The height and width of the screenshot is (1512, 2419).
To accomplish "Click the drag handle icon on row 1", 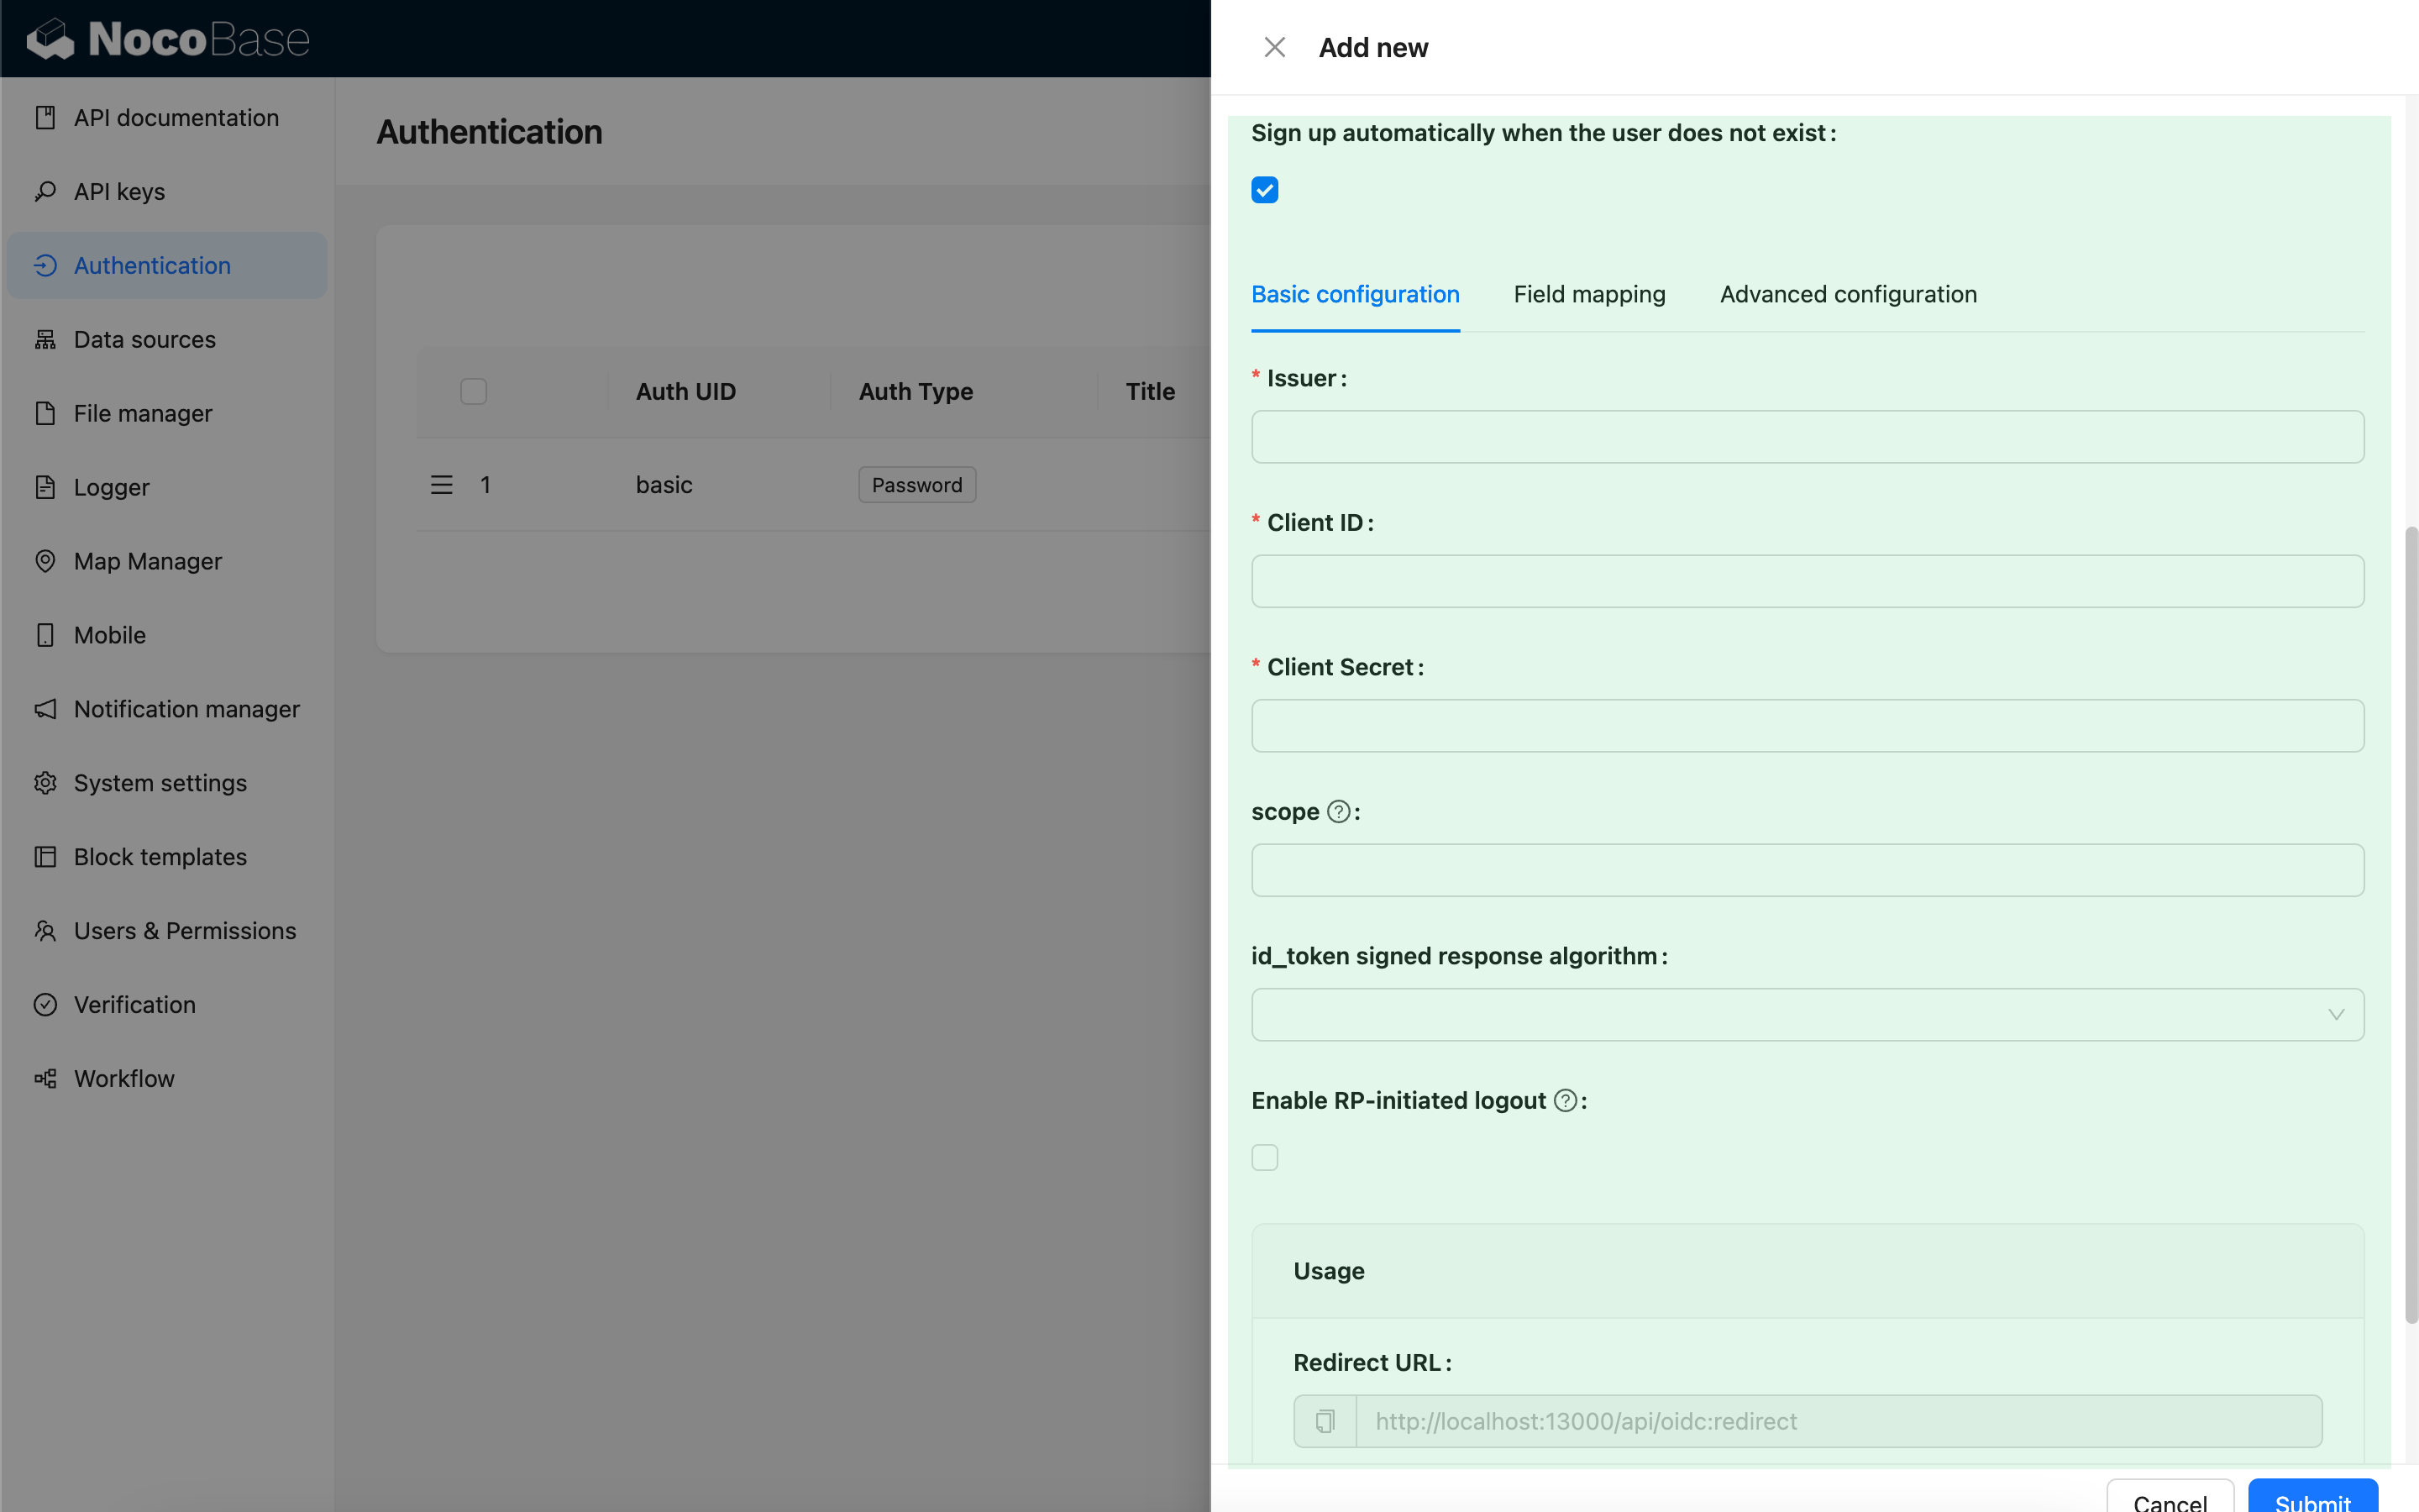I will (441, 485).
